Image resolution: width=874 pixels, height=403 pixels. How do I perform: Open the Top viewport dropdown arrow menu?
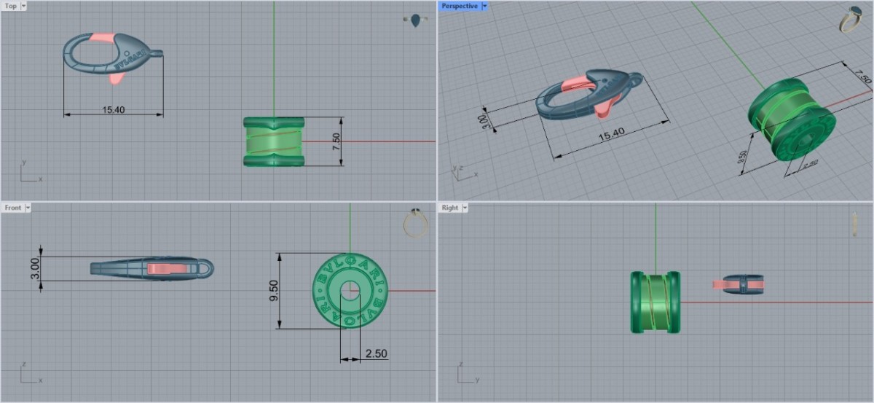(x=24, y=6)
